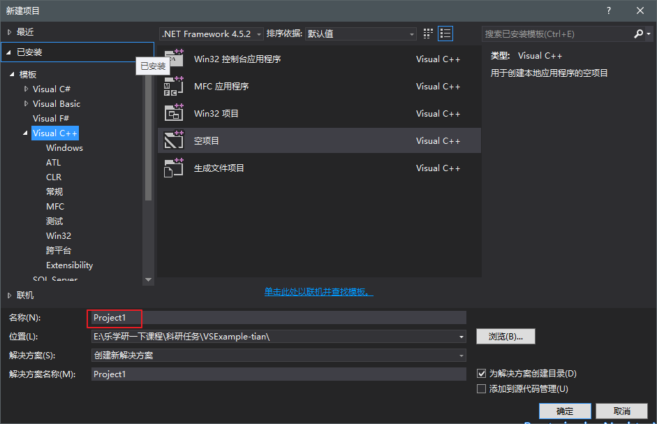Click the 单击此处以联机并查找模板 link
This screenshot has width=657, height=424.
(x=318, y=291)
